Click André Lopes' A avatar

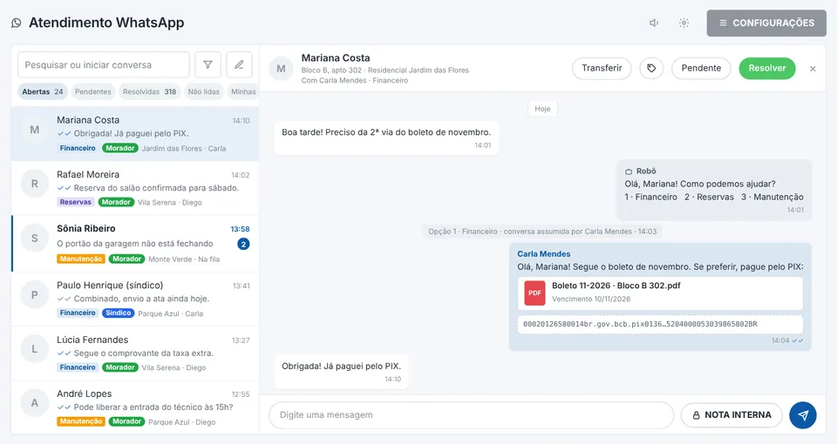click(35, 403)
